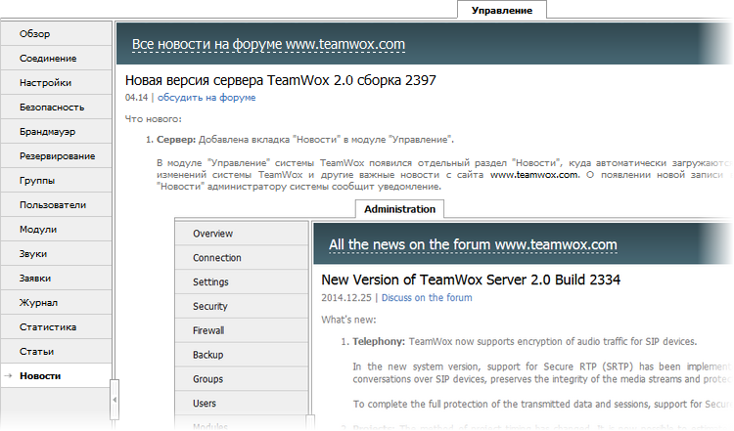Select Connection in the embedded sidebar
The image size is (734, 431).
point(242,258)
